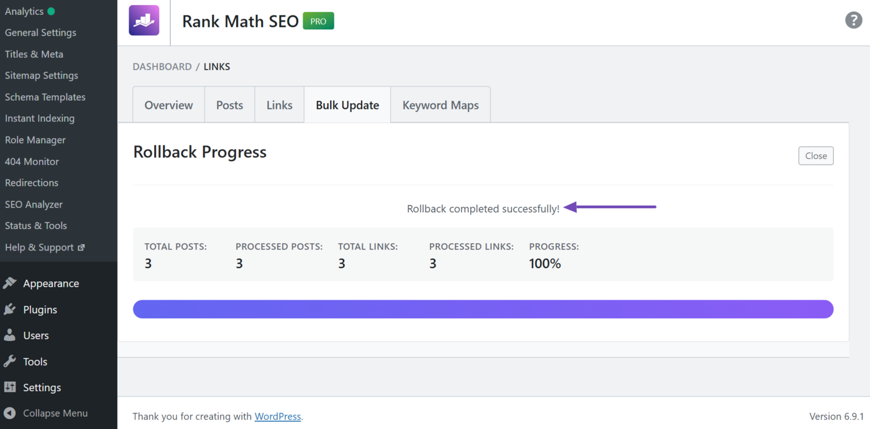Click the Appearance paintbrush icon

click(x=10, y=284)
